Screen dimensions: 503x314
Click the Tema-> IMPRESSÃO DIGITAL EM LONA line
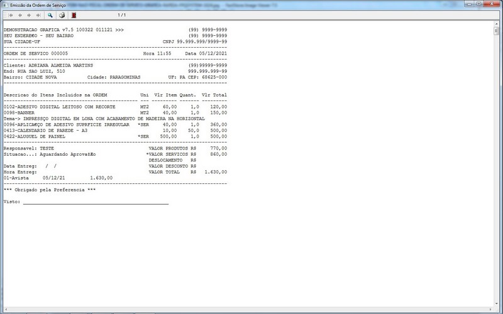[104, 119]
